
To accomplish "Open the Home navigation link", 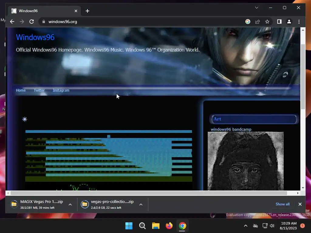I will (21, 90).
